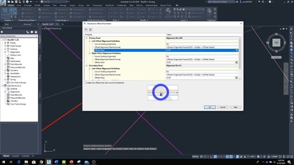Click the OK button in dialog
294x165 pixels.
click(210, 107)
